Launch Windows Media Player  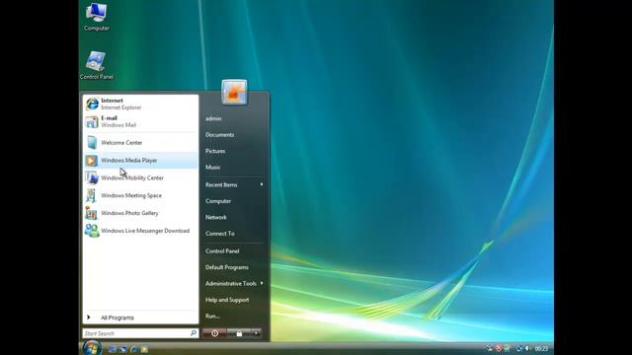click(140, 160)
